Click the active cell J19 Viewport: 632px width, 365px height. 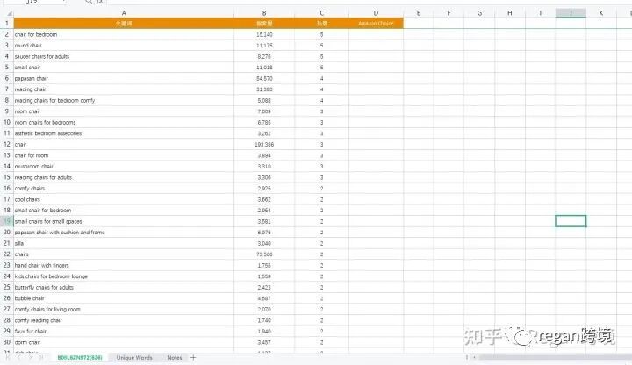point(571,221)
